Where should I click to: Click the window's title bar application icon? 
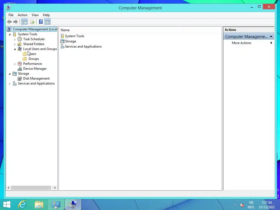pos(8,8)
